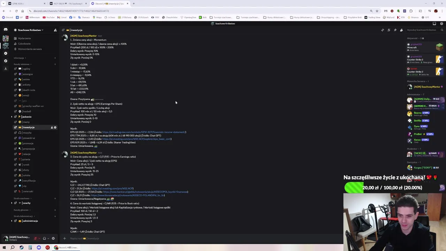Viewport: 446px width, 251px height.
Task: Open the threads icon in channel header
Action: point(383,30)
